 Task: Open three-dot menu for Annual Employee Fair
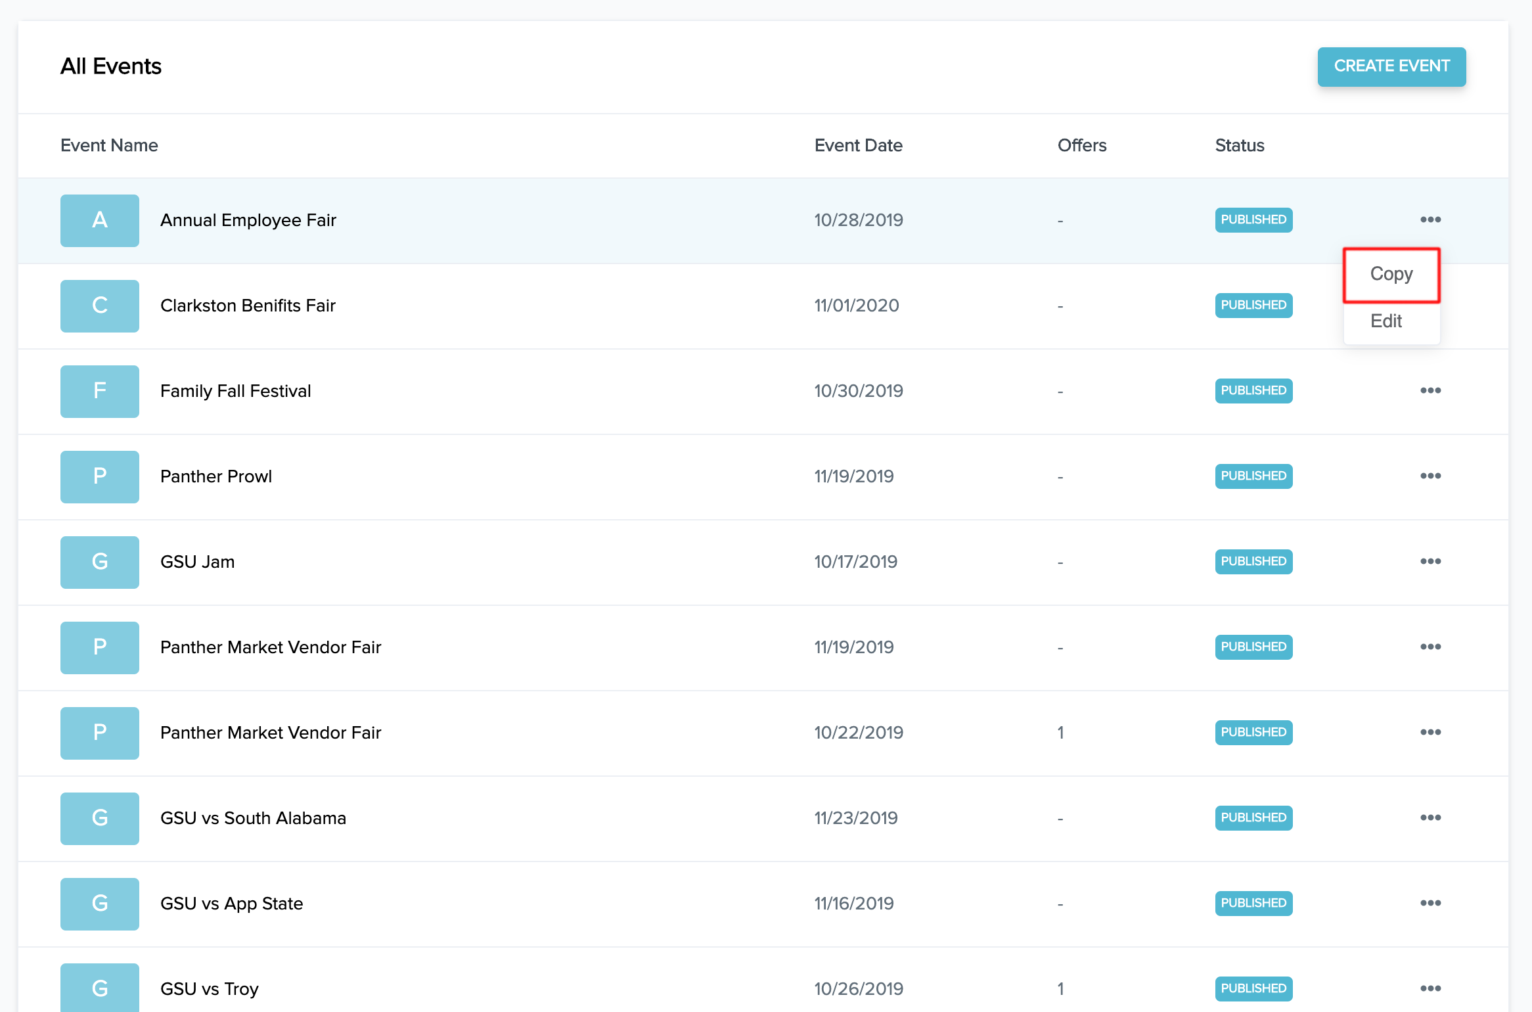tap(1430, 219)
